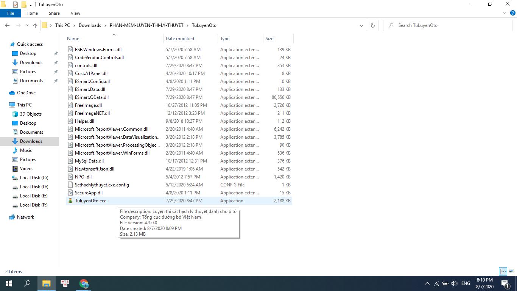Open Videos folder in navigation pane
517x291 pixels.
(26, 169)
